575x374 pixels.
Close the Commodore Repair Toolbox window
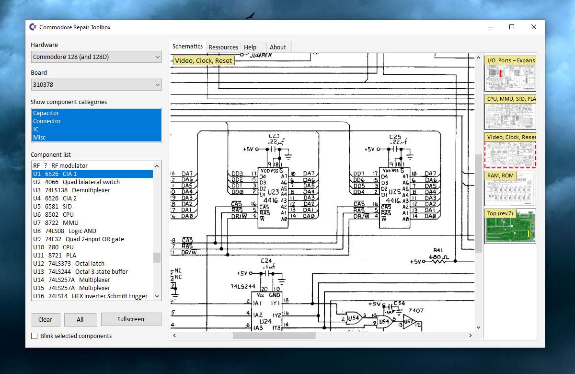tap(534, 27)
